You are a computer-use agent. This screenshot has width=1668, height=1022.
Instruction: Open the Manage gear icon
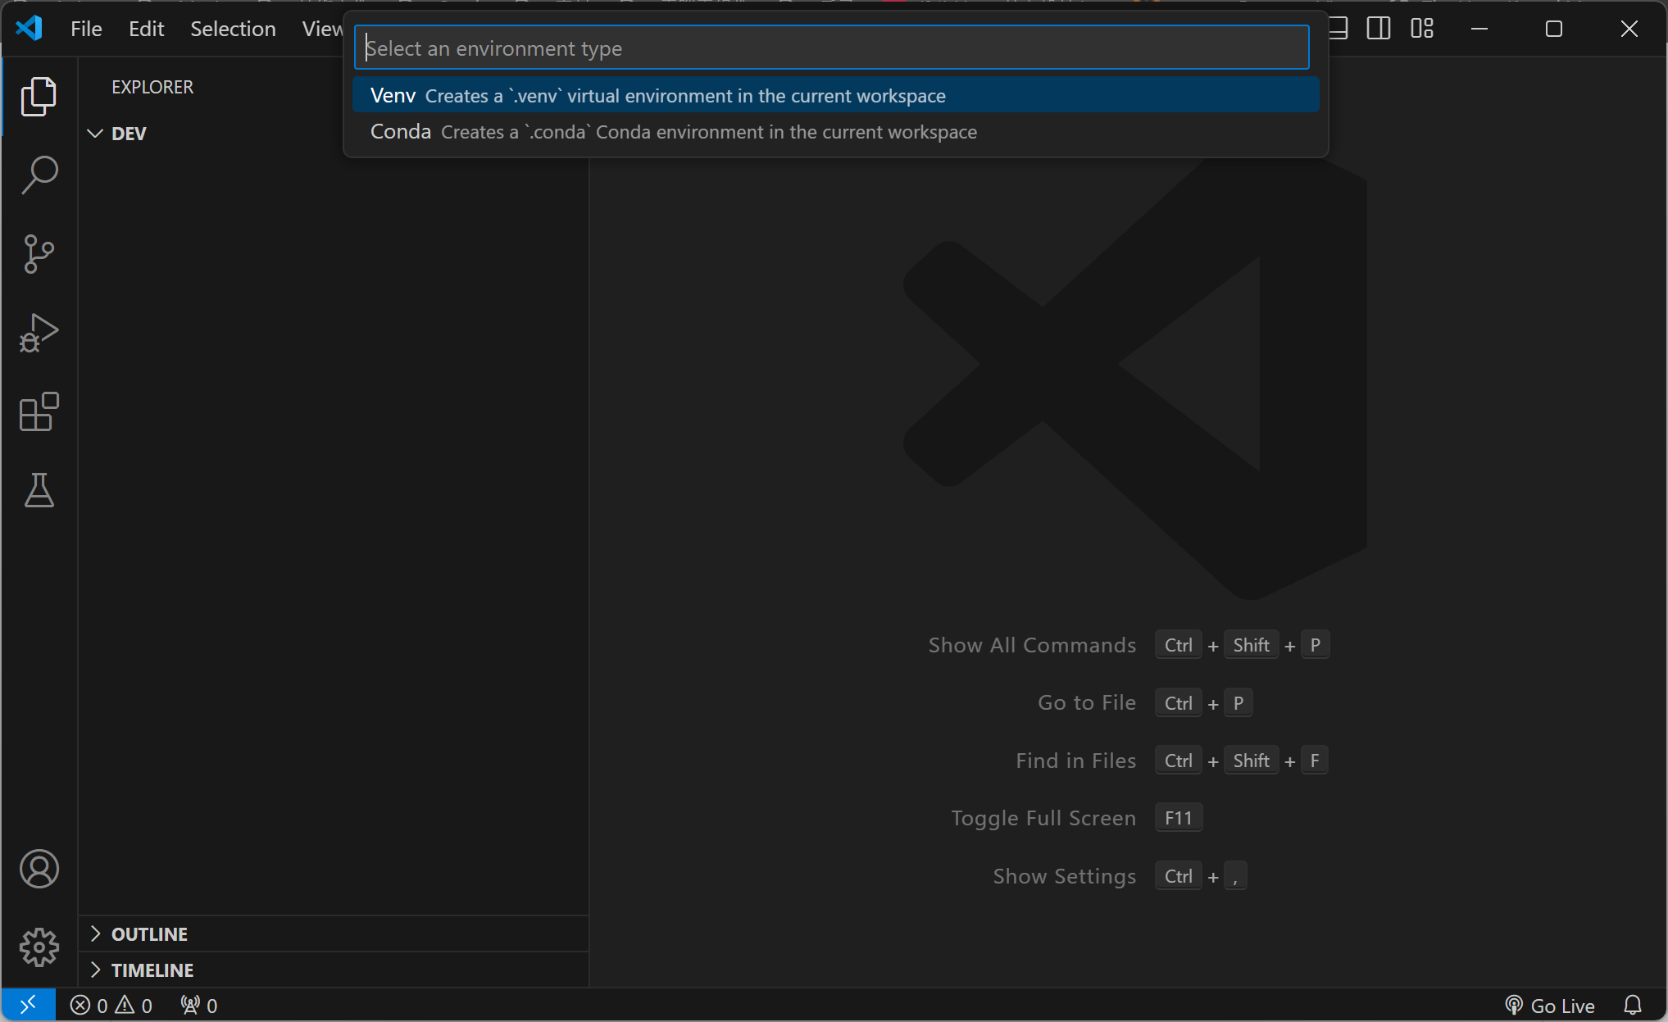click(39, 947)
